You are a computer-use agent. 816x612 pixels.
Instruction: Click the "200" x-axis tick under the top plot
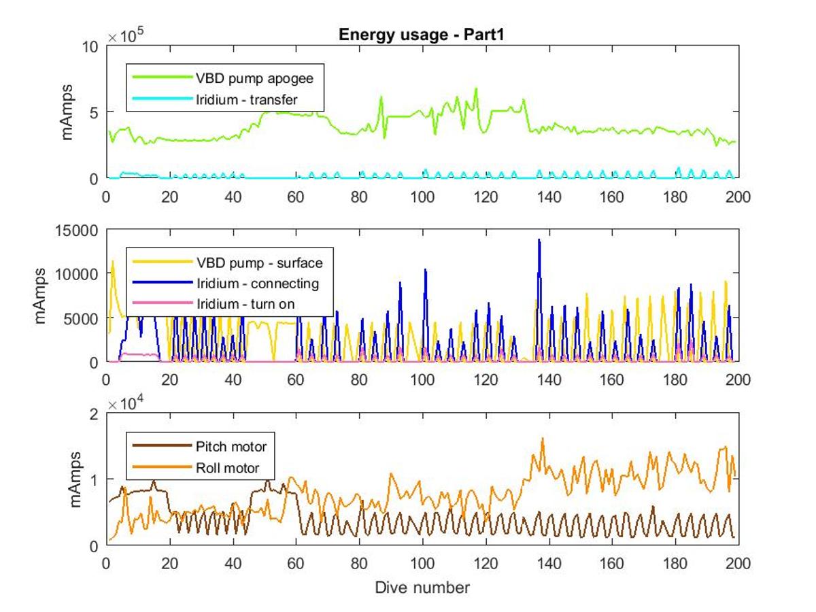738,196
